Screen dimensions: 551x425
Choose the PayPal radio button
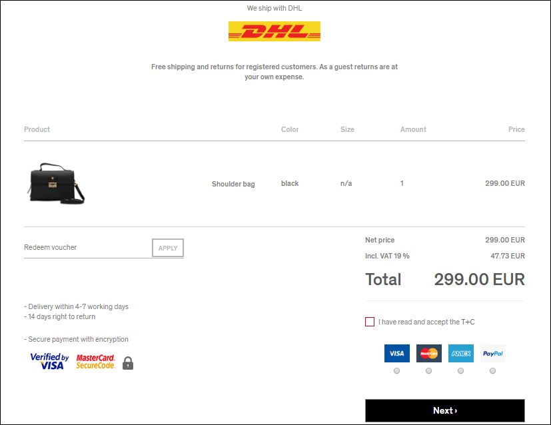click(x=492, y=371)
